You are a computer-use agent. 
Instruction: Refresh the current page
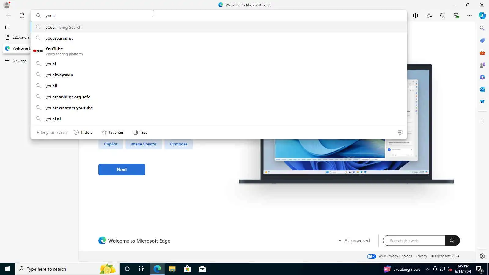pos(22,16)
